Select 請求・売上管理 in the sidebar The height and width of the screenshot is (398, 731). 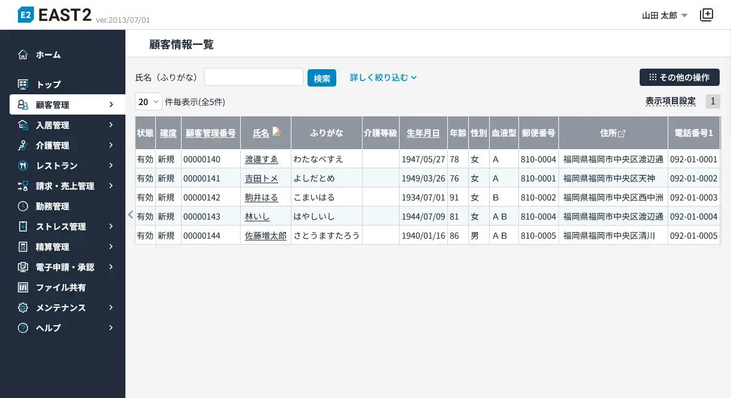point(65,186)
